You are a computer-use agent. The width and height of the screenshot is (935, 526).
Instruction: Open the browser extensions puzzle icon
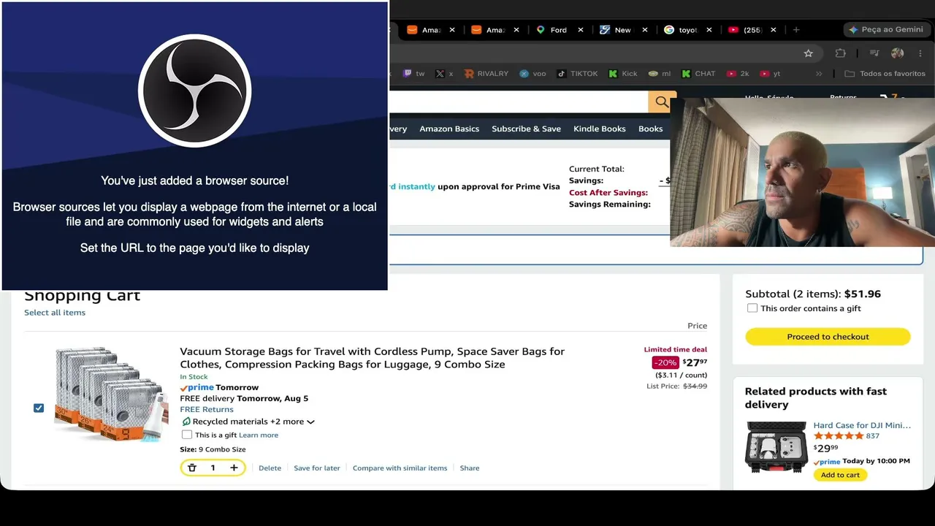(x=840, y=53)
